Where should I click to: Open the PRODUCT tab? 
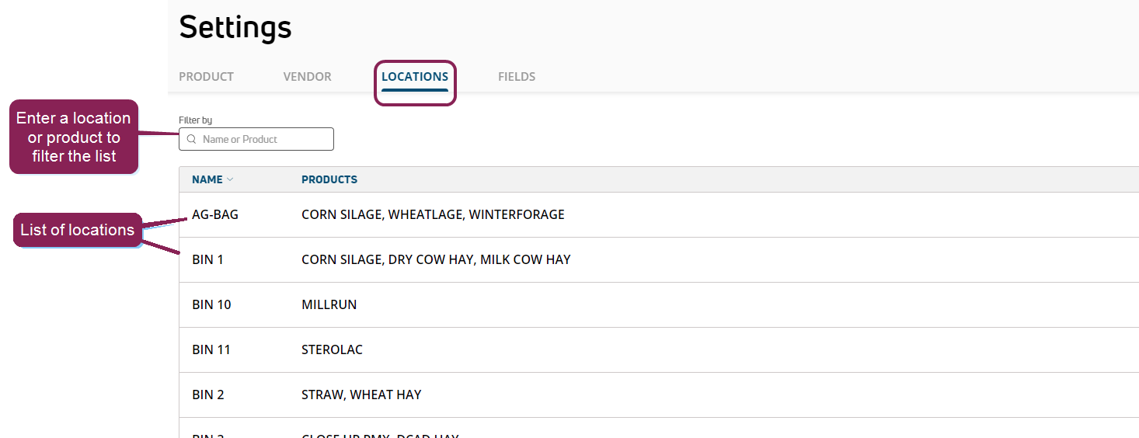(x=206, y=77)
